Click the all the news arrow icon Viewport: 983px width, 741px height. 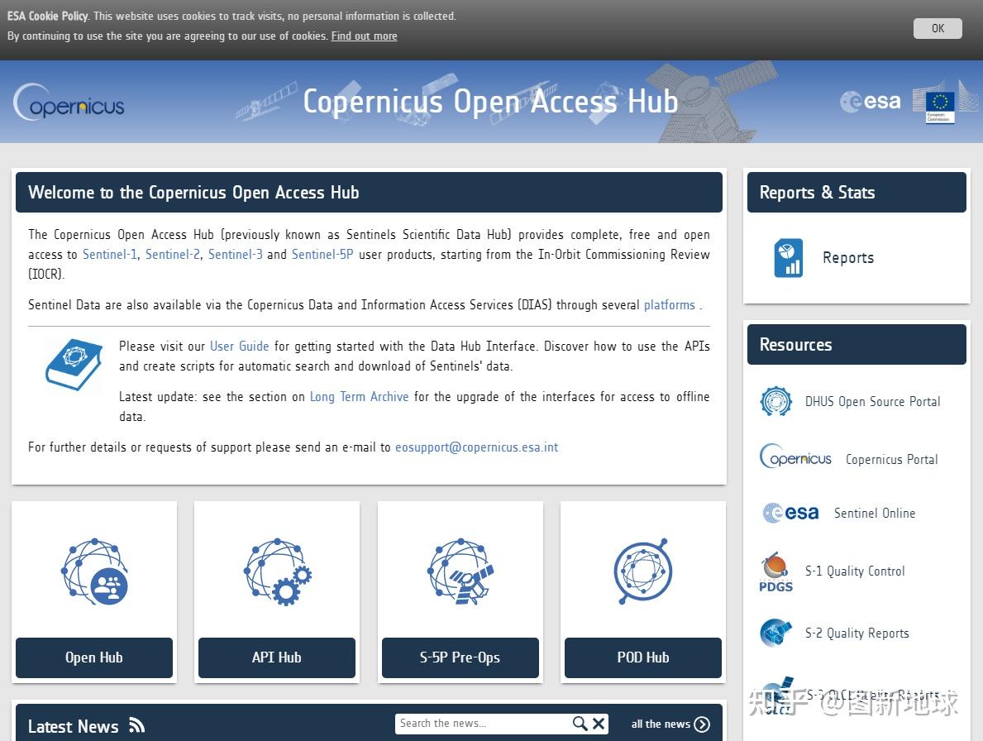(702, 724)
